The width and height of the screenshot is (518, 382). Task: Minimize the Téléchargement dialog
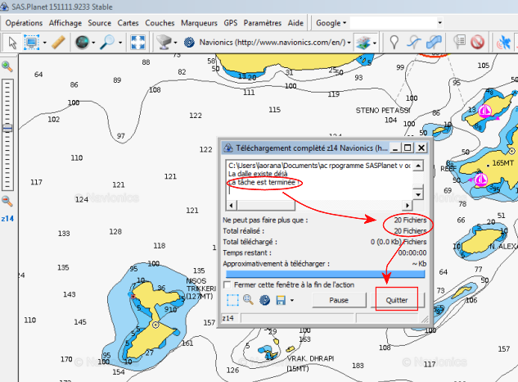(x=395, y=148)
